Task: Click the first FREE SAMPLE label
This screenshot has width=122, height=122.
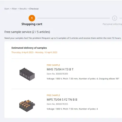Action: (53, 65)
